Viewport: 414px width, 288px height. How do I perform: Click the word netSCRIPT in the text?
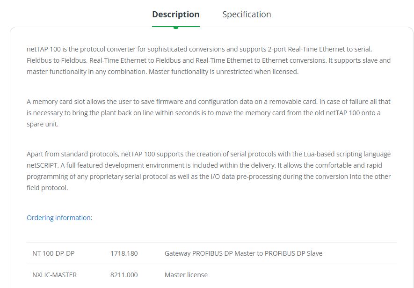click(42, 165)
